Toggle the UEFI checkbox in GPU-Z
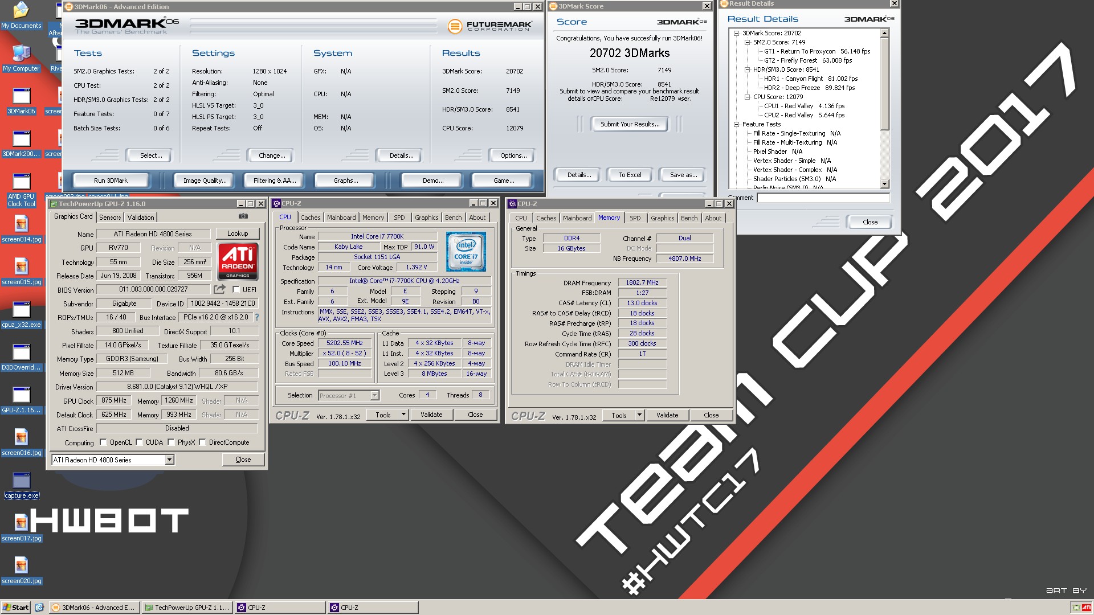 pos(236,290)
